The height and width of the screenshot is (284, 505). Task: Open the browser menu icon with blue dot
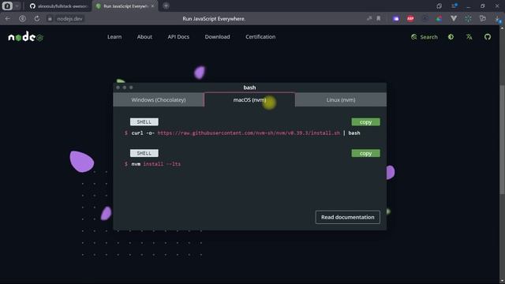click(454, 6)
